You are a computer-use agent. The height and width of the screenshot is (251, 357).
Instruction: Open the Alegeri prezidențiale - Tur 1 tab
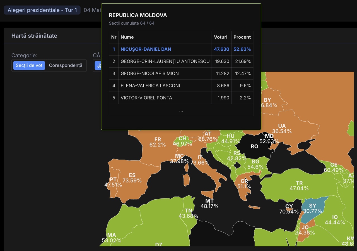[42, 10]
